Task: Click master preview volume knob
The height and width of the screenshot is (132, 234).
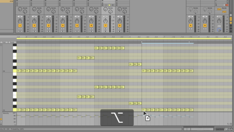Action: click(x=219, y=30)
